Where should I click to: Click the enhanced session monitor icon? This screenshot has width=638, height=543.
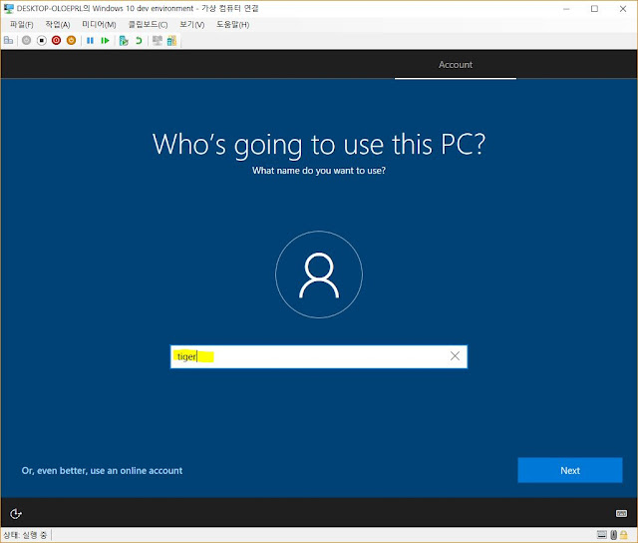tap(158, 40)
